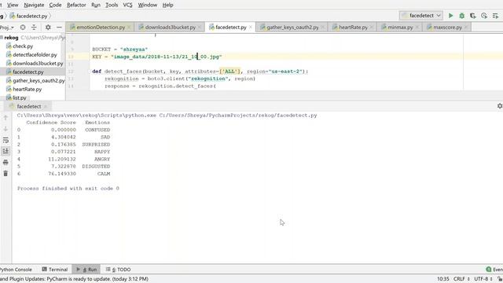
Task: Hide the Project tool window
Action: point(59,28)
